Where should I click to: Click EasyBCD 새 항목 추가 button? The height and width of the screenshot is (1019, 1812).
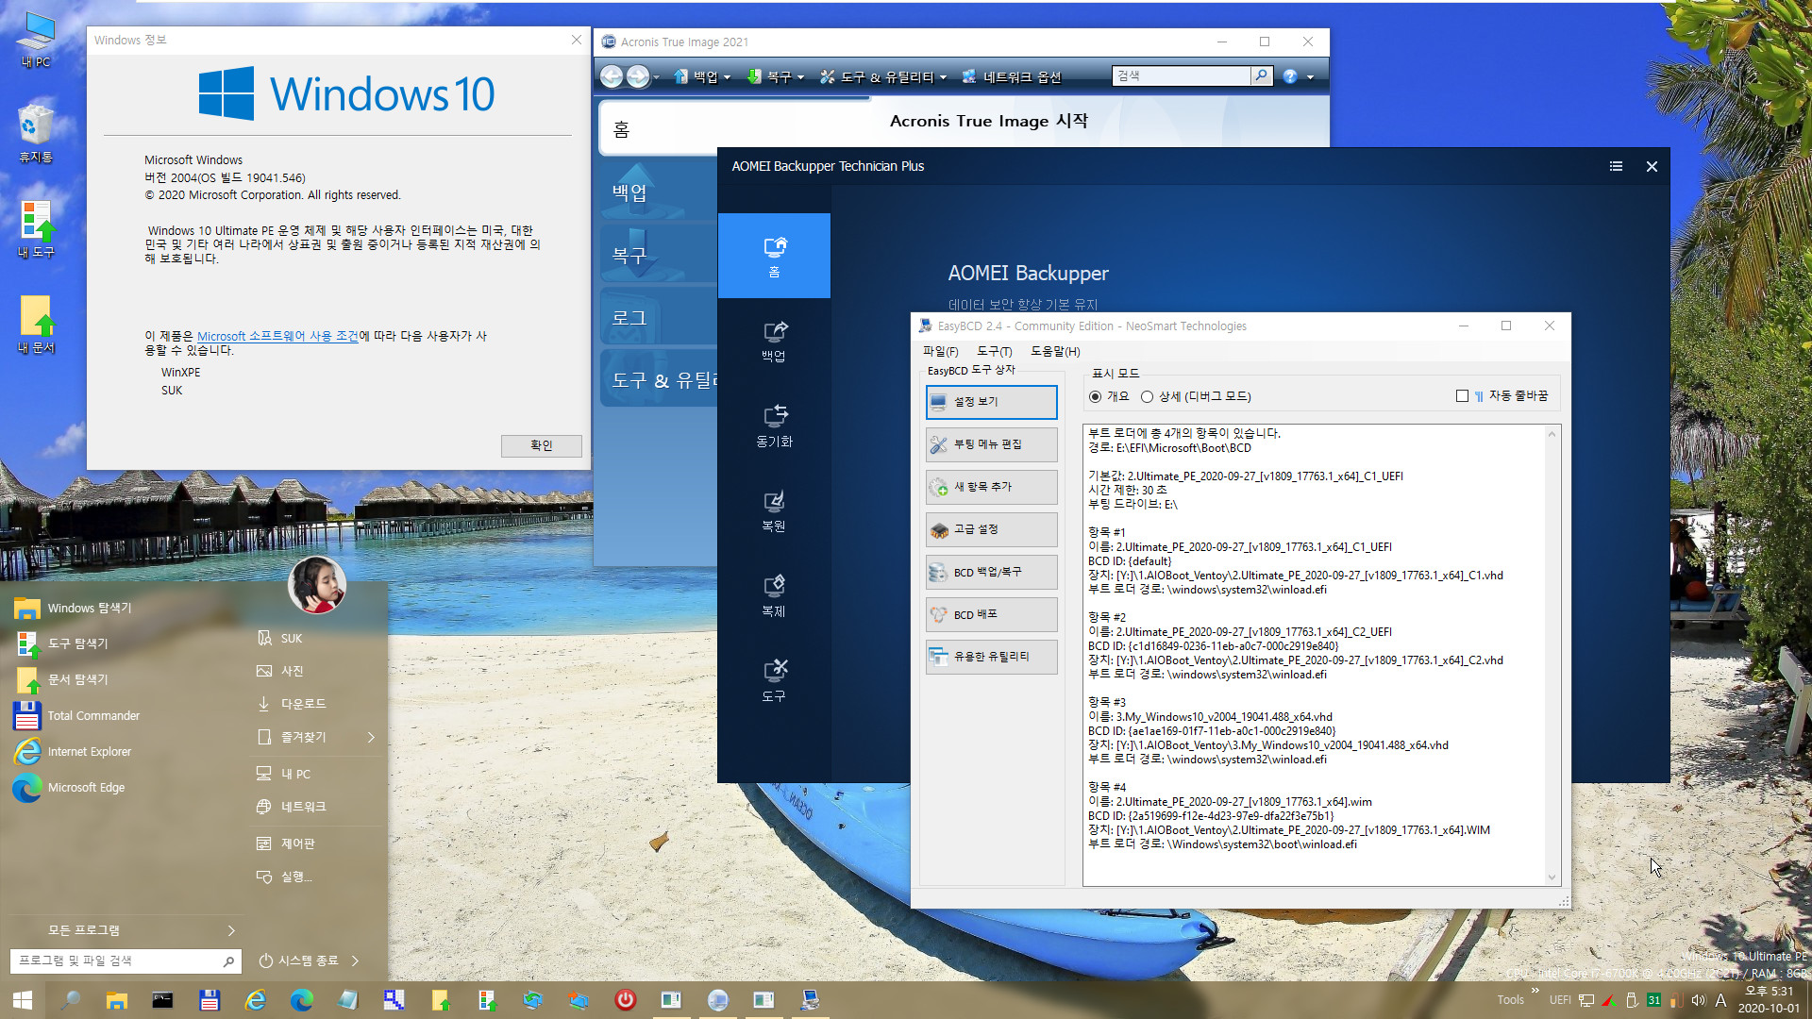[991, 487]
